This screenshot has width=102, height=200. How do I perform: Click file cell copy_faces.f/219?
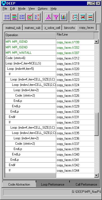(75, 64)
